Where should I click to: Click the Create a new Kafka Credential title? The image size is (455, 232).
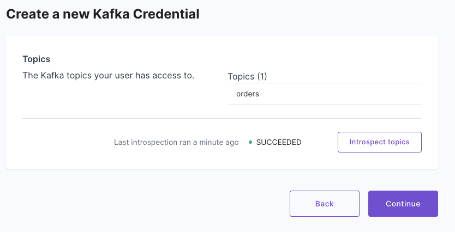pyautogui.click(x=103, y=15)
